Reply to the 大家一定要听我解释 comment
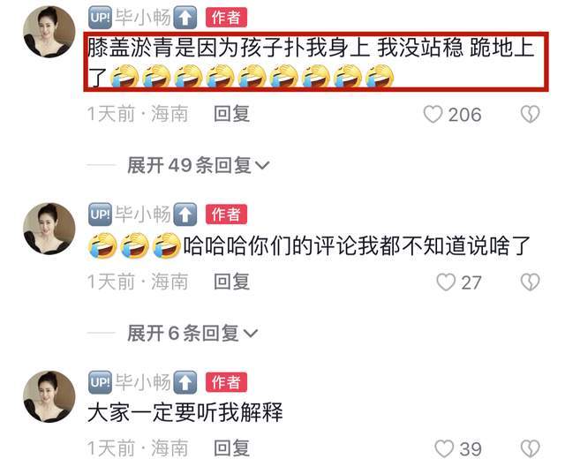 point(231,448)
